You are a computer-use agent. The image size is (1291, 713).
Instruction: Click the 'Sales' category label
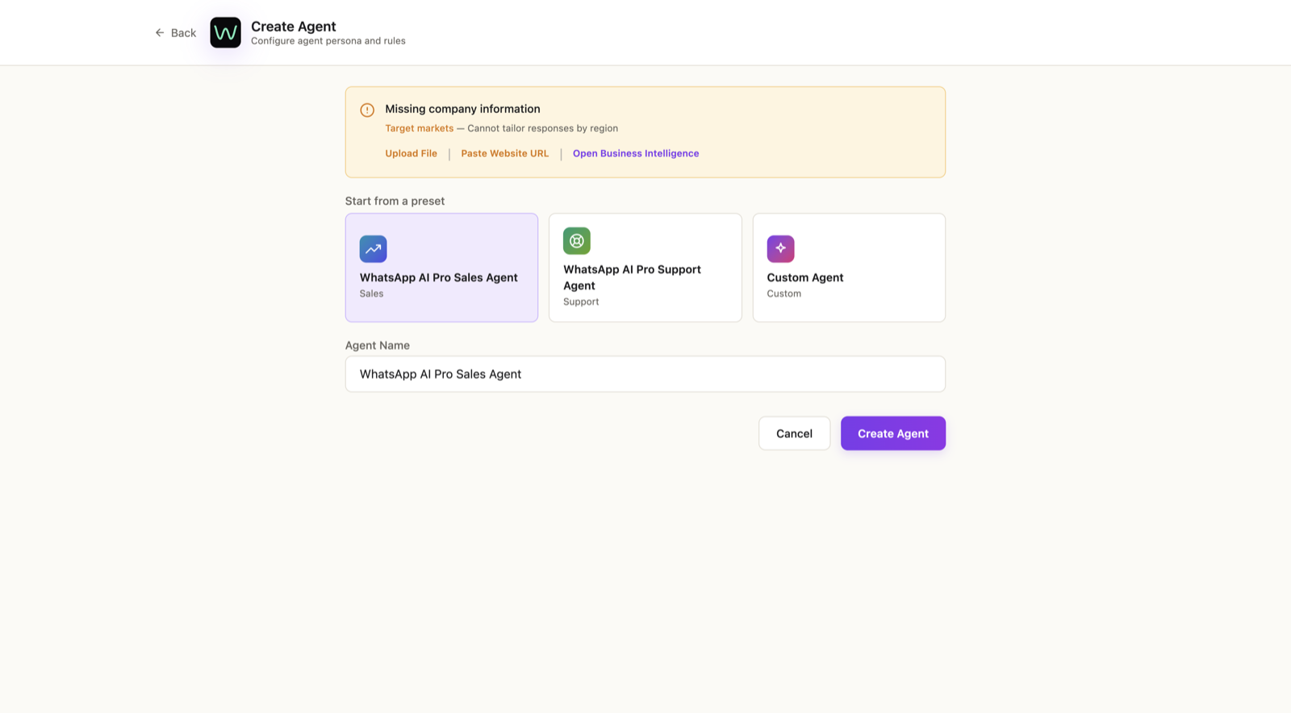click(371, 294)
